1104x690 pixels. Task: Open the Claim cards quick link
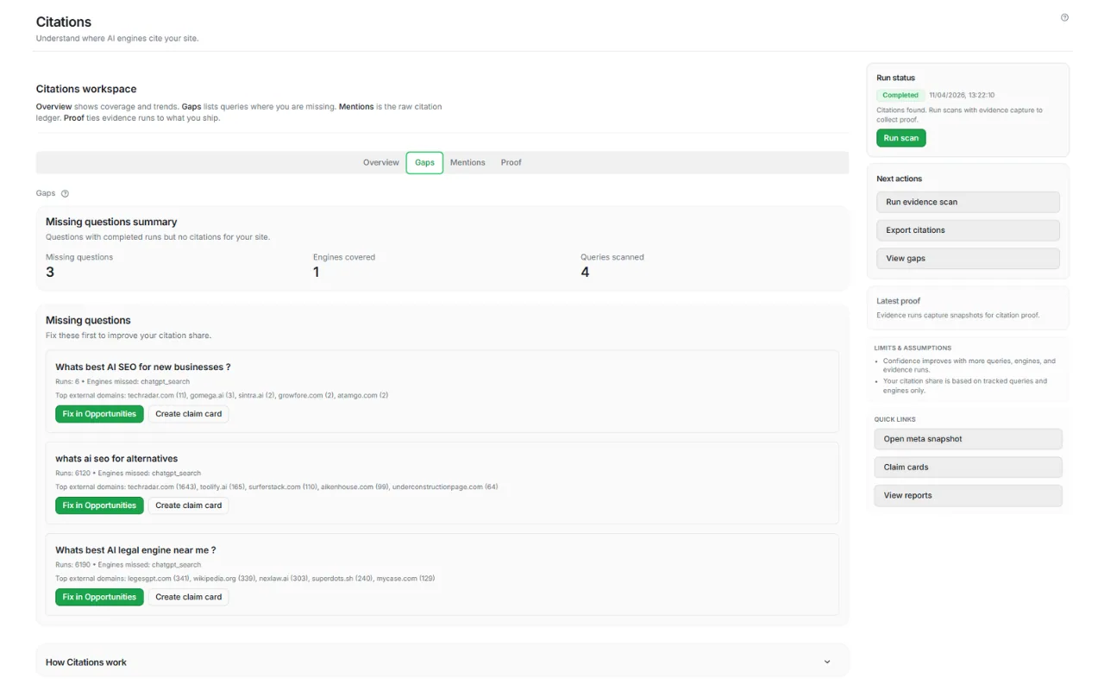[x=968, y=467]
